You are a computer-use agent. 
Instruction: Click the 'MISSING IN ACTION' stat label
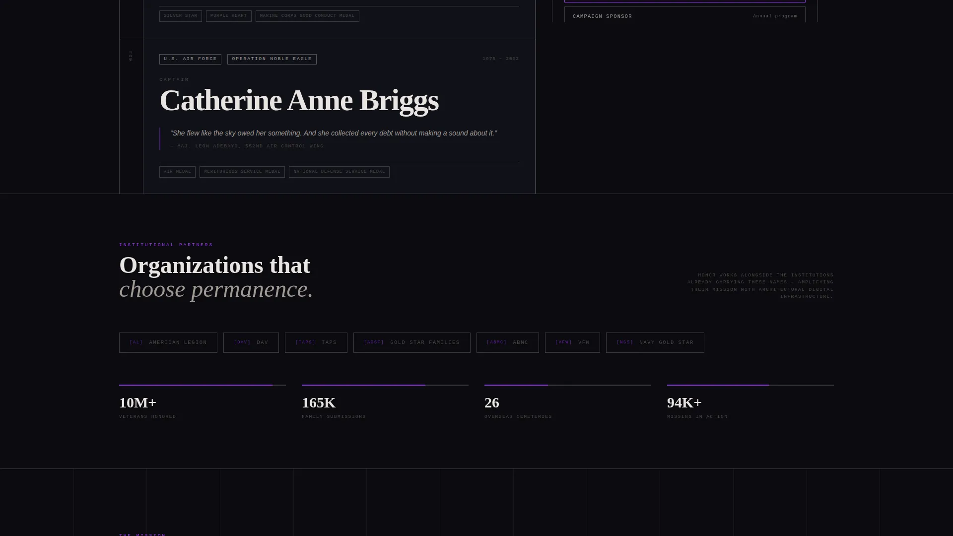[x=697, y=417]
